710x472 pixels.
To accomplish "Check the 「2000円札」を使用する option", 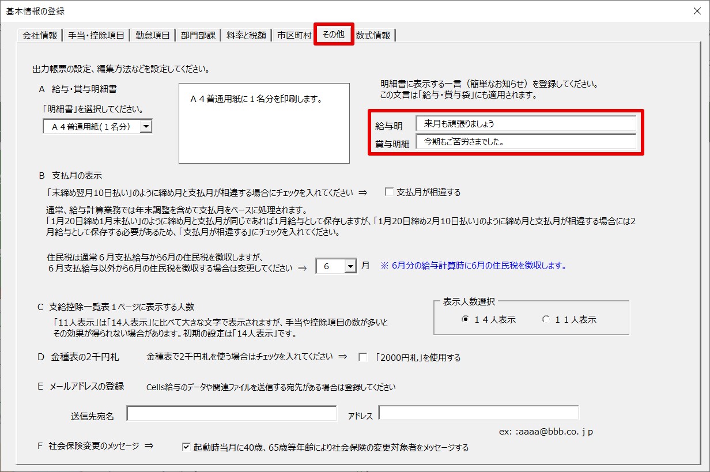I will (363, 357).
